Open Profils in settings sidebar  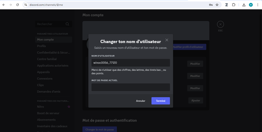[42, 46]
